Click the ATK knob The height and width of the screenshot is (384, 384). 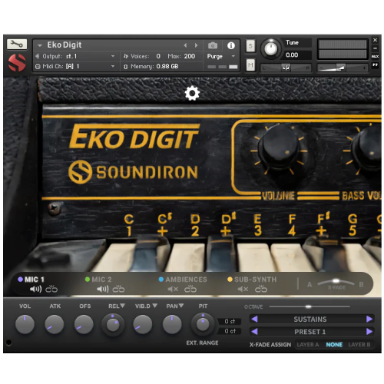(x=55, y=324)
